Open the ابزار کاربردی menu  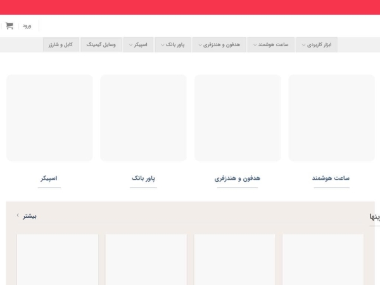(317, 44)
